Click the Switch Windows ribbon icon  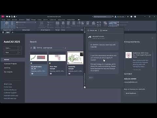pos(105,24)
